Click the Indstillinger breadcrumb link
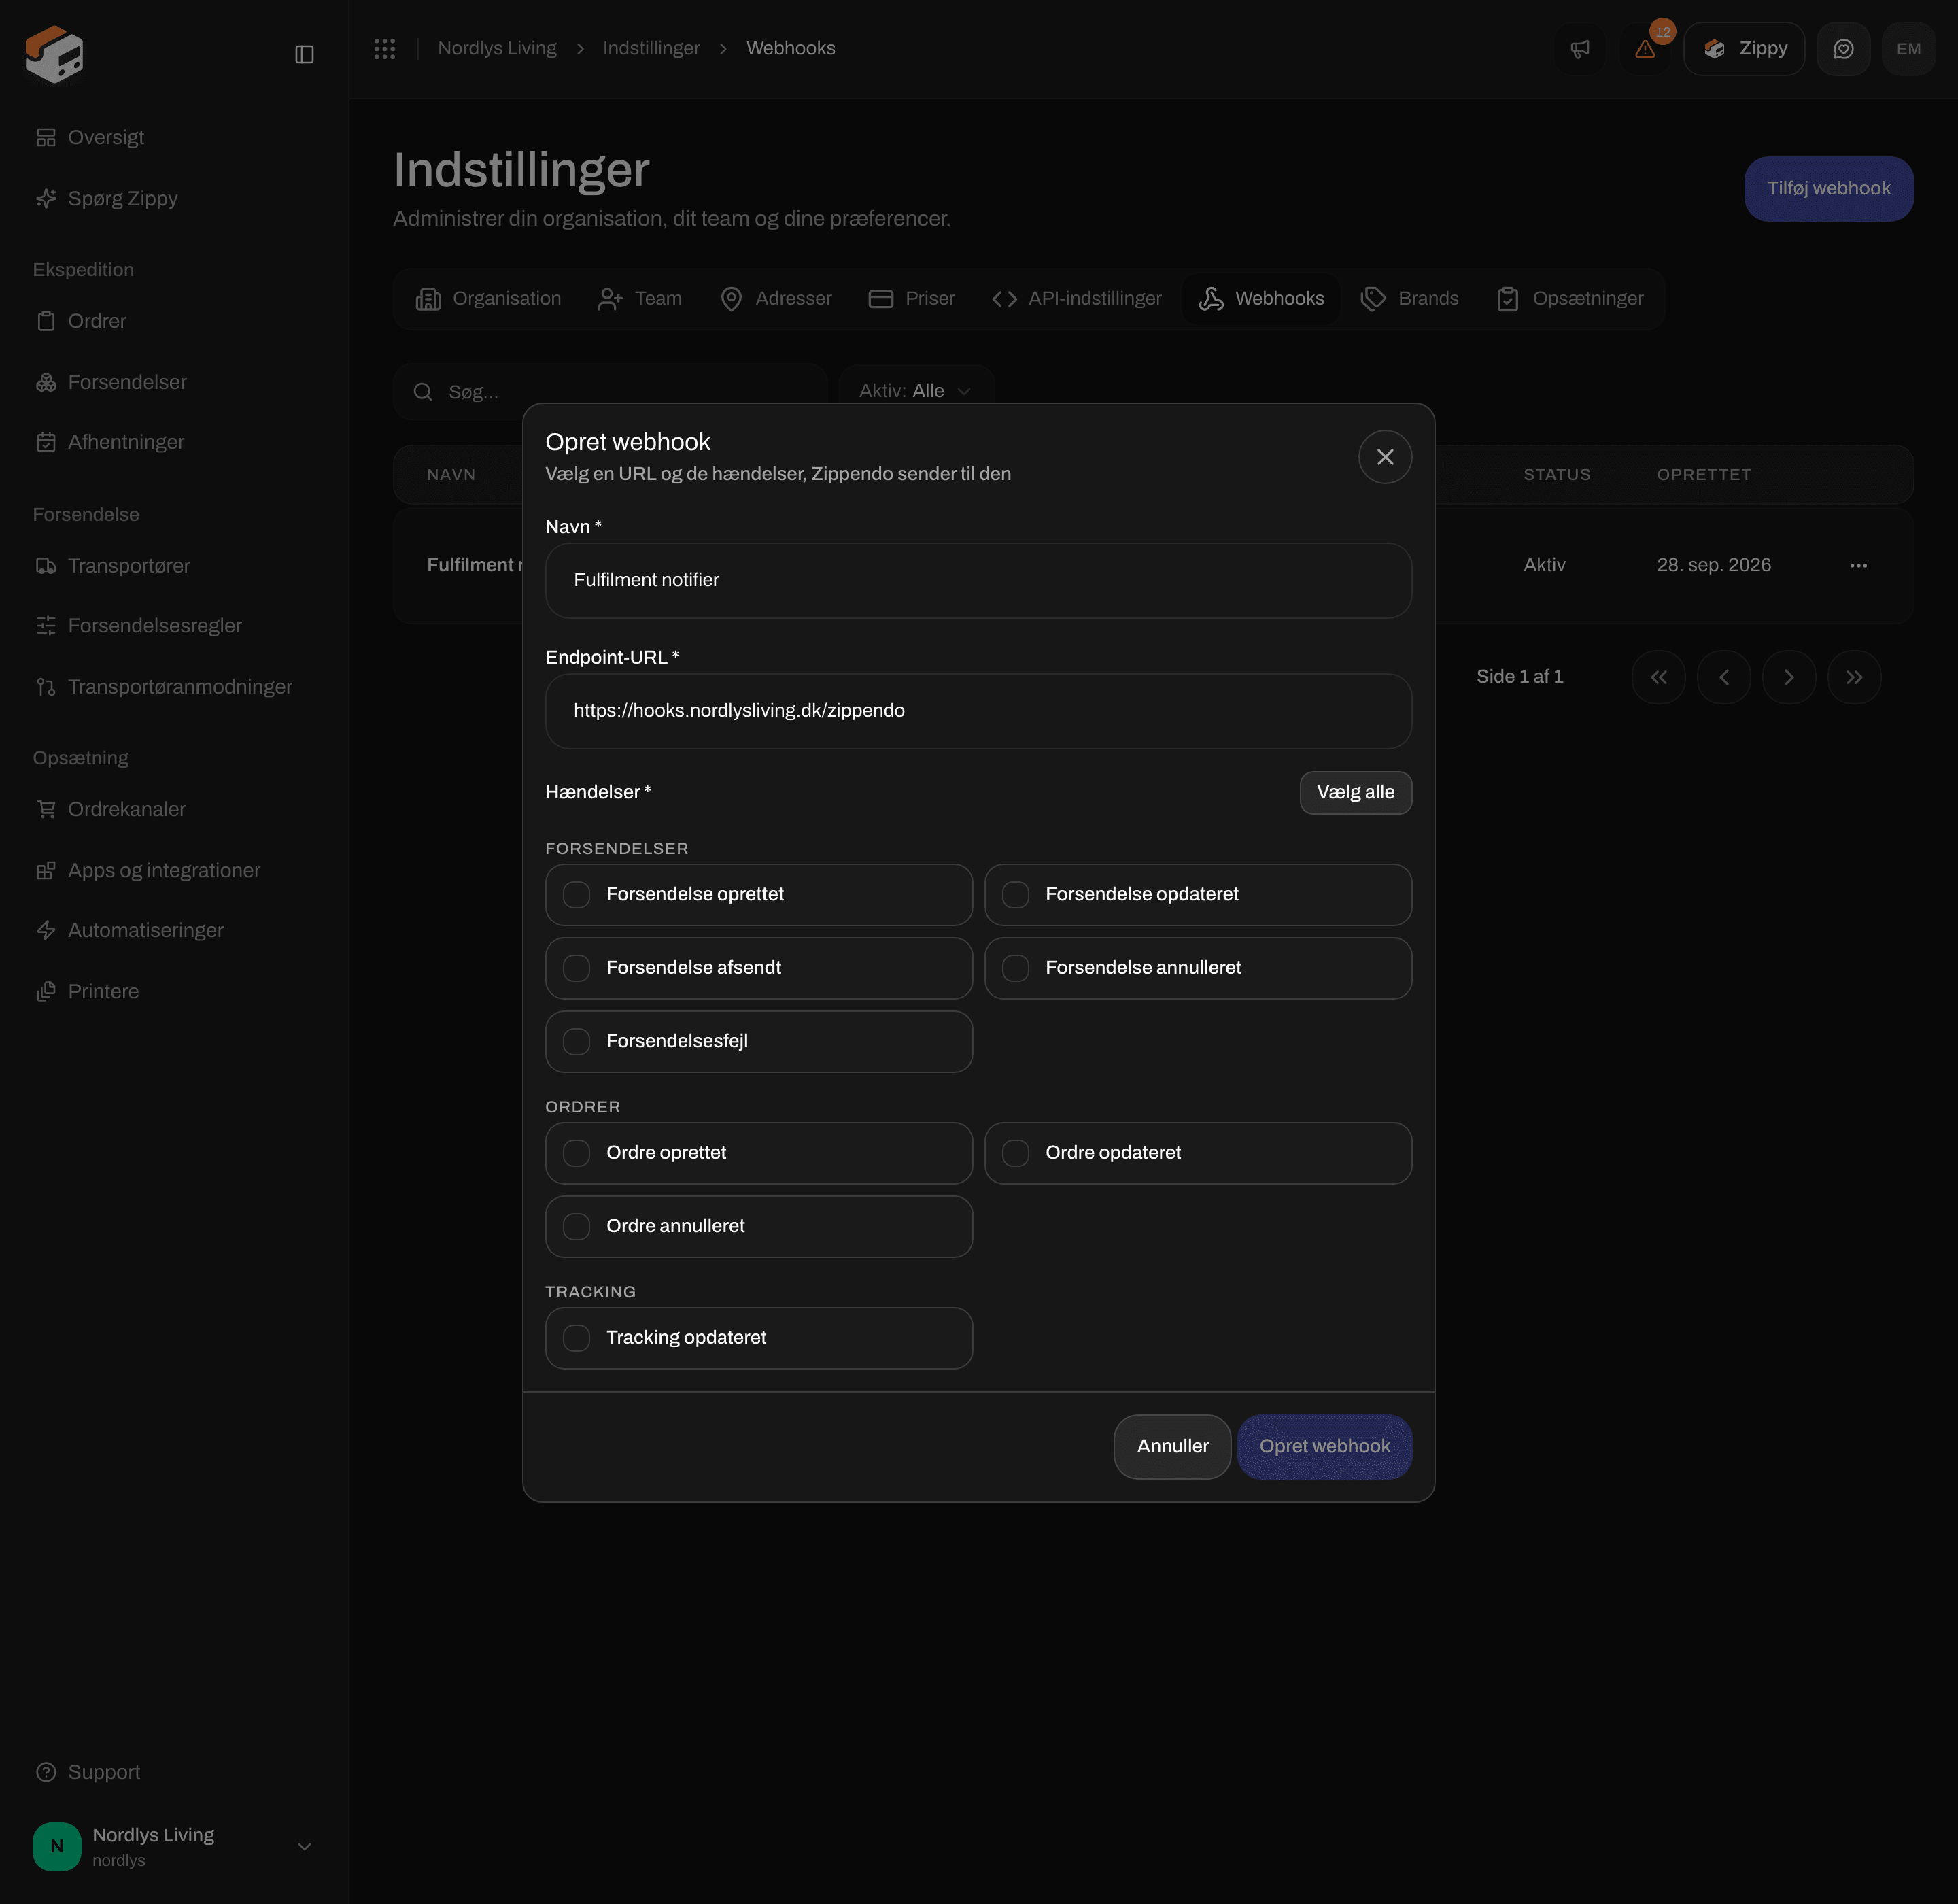The width and height of the screenshot is (1958, 1904). point(651,48)
